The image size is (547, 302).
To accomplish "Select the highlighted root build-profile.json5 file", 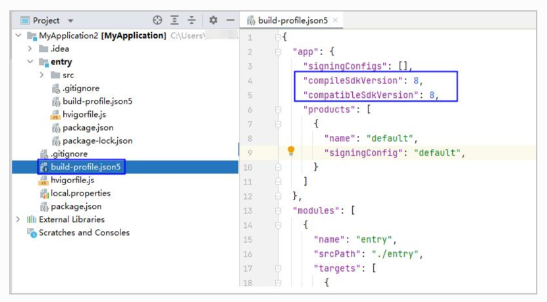I will tap(86, 167).
